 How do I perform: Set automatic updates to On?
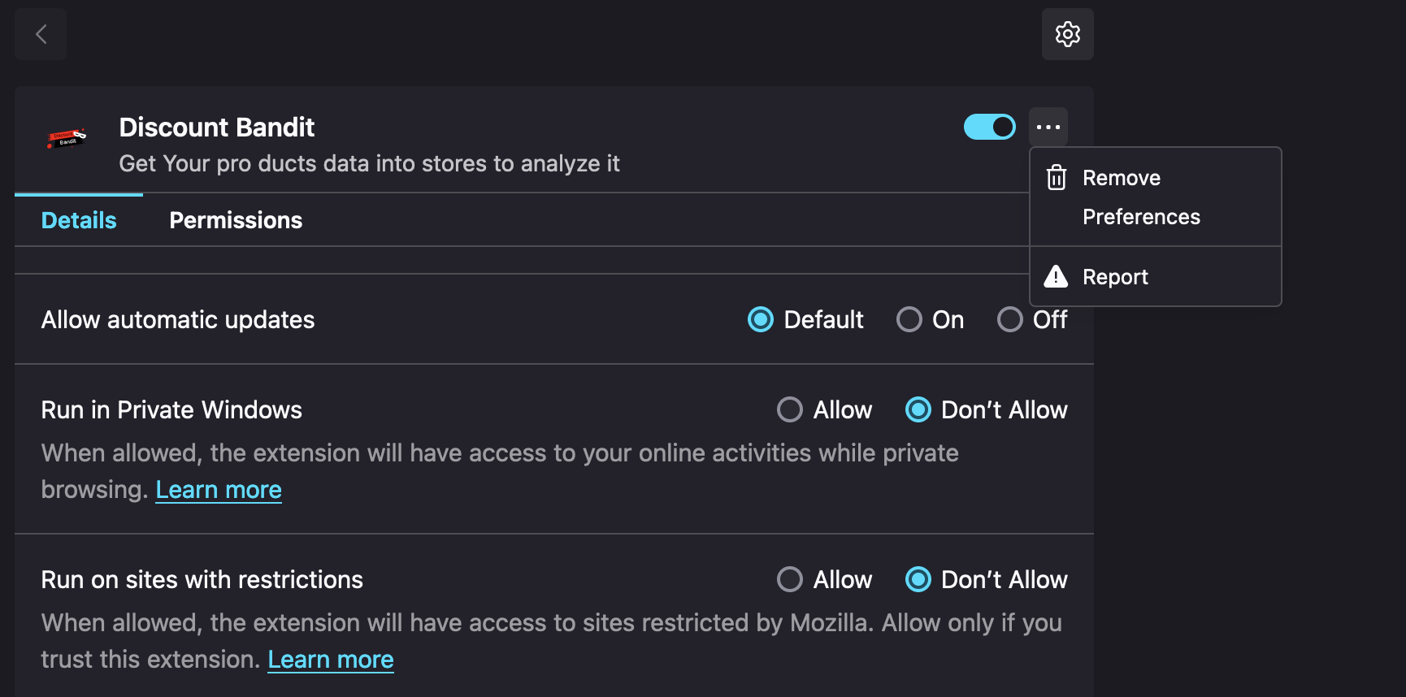pos(909,319)
